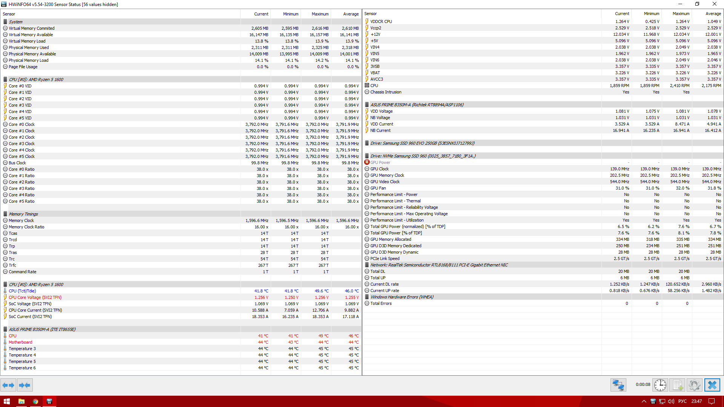Collapse ASUS PRIME B350M-A ITE IT8655E group

[x=42, y=329]
